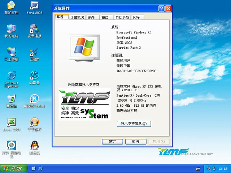Confirm with the 确定 button
Screen dimensions: 231x173
tap(112, 142)
